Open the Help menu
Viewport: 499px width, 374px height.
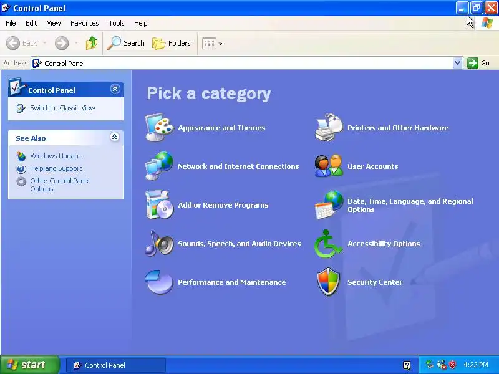click(141, 23)
